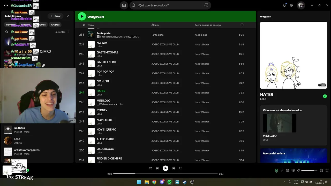Select the MINI LOLO track title
331x186 pixels.
point(103,100)
